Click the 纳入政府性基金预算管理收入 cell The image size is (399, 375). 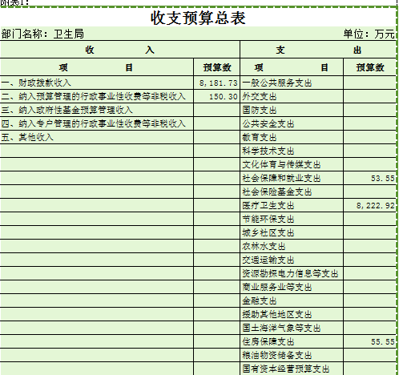[97, 110]
